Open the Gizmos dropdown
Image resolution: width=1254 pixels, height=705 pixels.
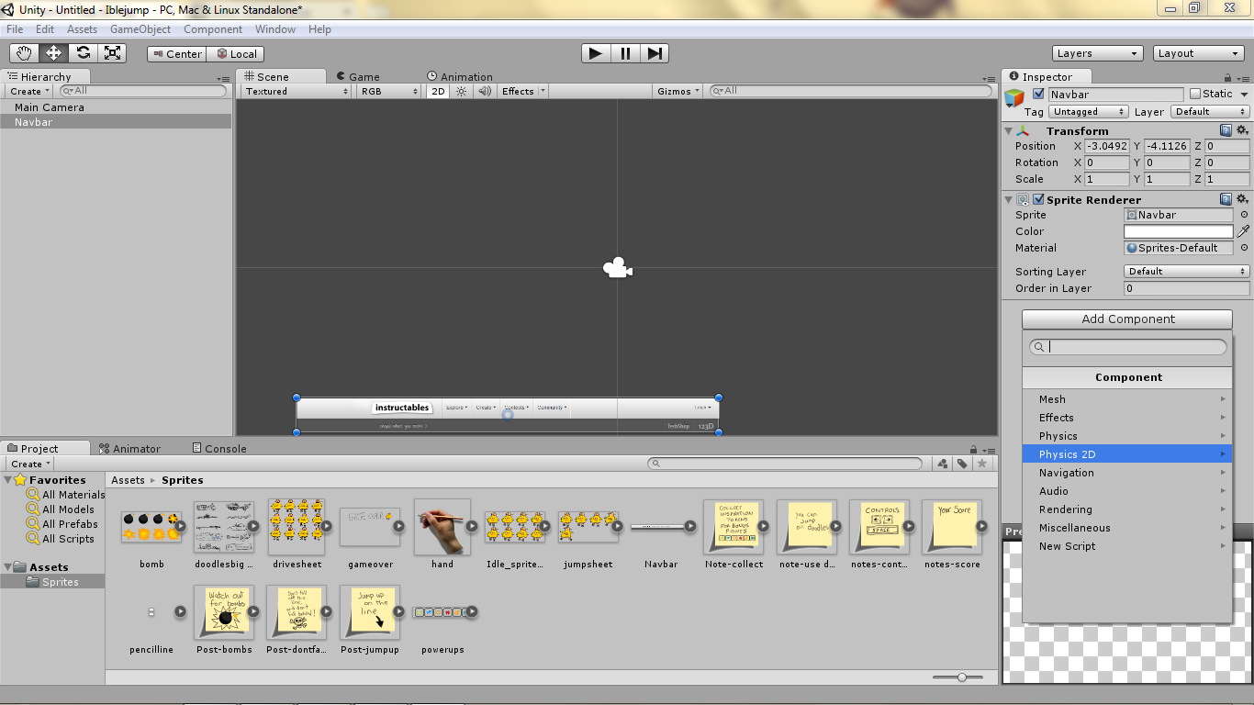pos(679,91)
